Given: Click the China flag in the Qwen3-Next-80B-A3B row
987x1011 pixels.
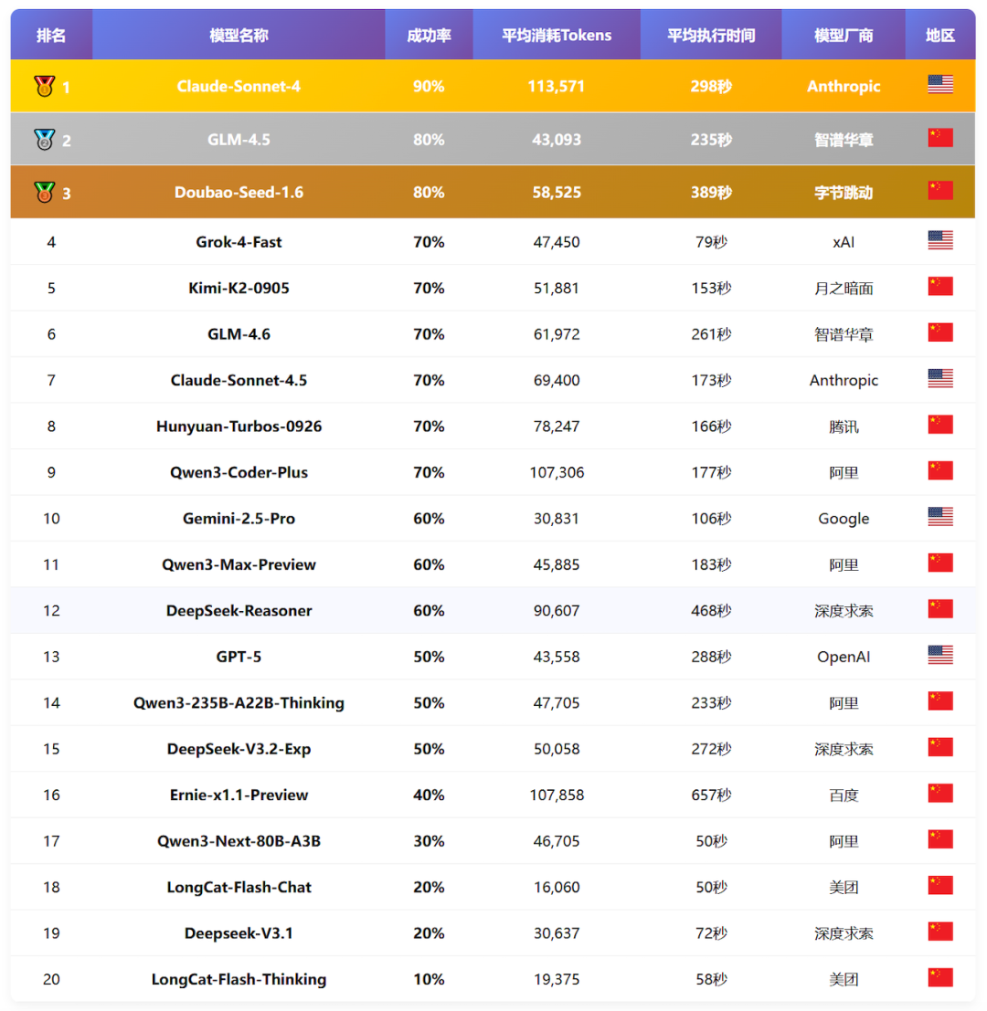Looking at the screenshot, I should coord(939,838).
